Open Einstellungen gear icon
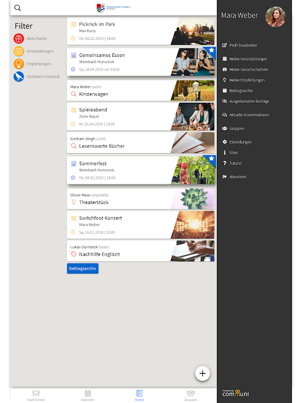 [224, 142]
